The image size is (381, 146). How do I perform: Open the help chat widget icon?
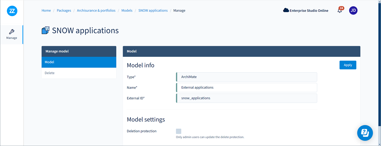[365, 133]
